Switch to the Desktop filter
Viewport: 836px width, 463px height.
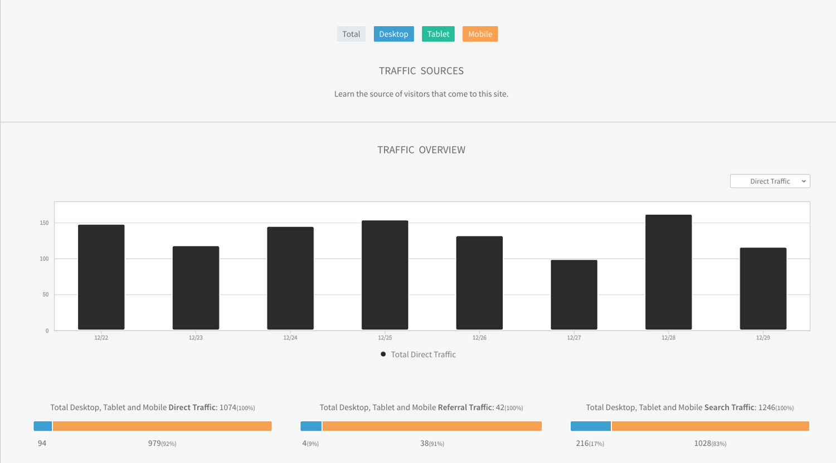393,34
